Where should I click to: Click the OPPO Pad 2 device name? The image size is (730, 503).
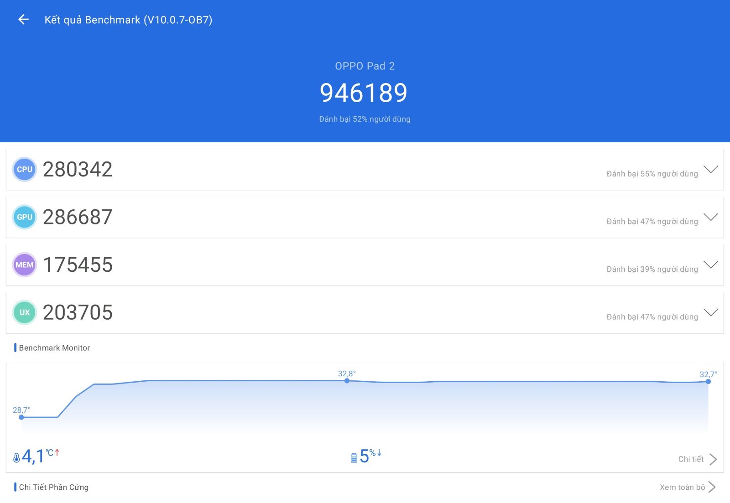[365, 66]
